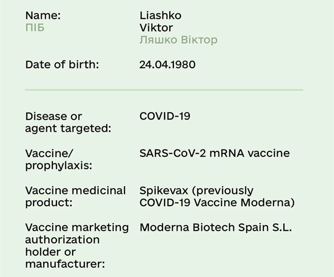This screenshot has height=277, width=334.
Task: Click the 'manufacturer:' label text
Action: [x=65, y=264]
